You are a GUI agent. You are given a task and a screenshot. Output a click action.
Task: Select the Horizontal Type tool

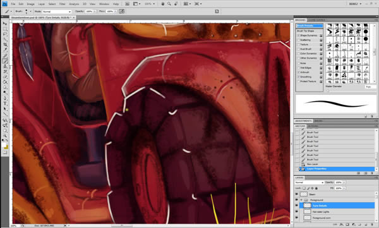point(4,104)
